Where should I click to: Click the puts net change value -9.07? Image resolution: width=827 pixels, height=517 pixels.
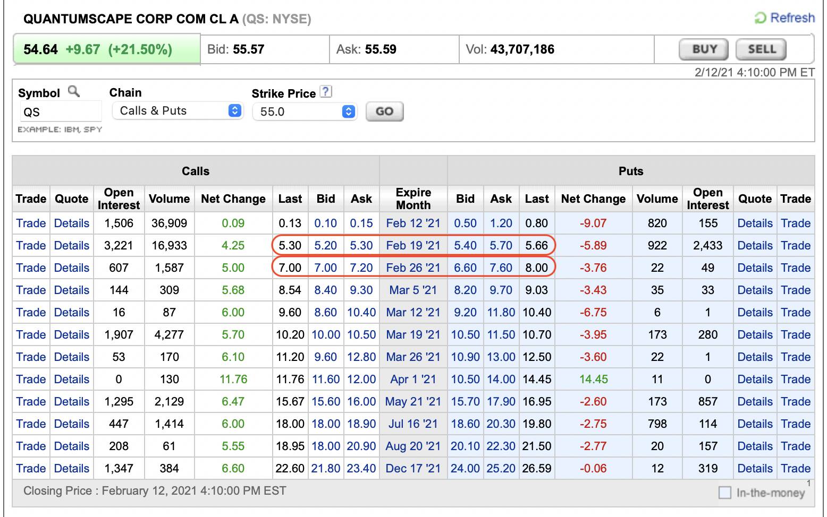pyautogui.click(x=593, y=223)
